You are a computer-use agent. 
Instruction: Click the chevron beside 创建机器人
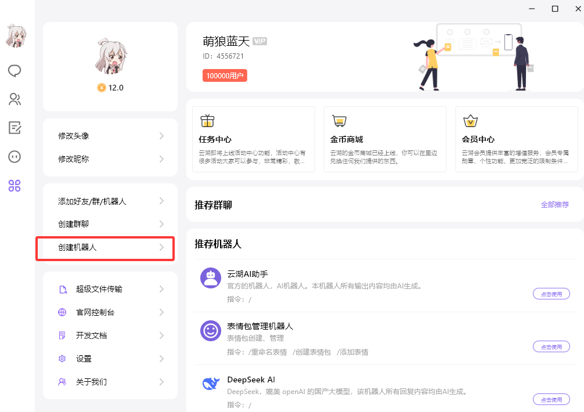161,247
